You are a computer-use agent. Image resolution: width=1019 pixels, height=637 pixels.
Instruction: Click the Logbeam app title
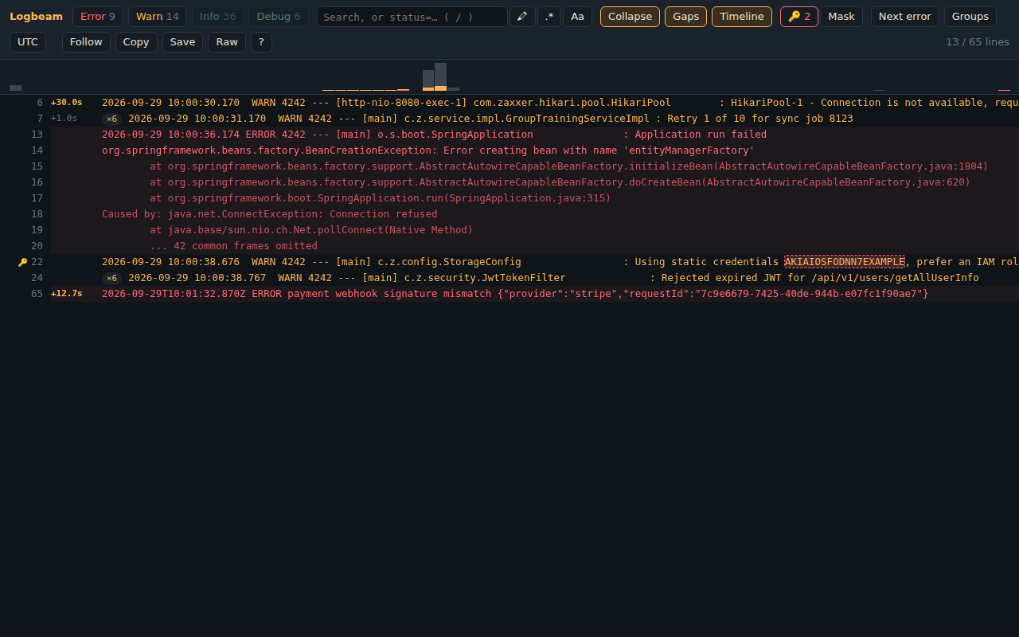tap(36, 17)
